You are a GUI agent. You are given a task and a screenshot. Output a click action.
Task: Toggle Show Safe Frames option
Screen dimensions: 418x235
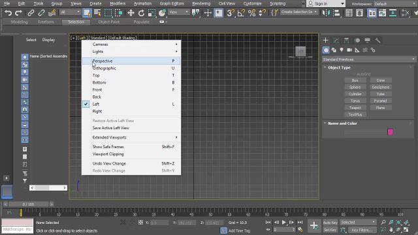click(x=131, y=147)
